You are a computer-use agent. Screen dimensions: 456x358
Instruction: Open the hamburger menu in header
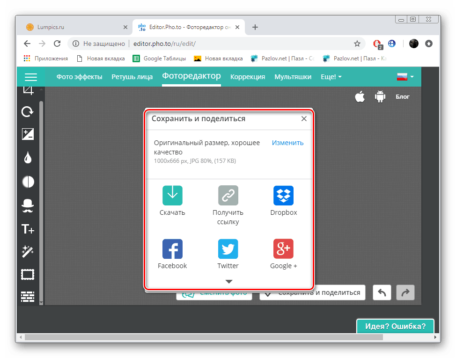pos(31,77)
